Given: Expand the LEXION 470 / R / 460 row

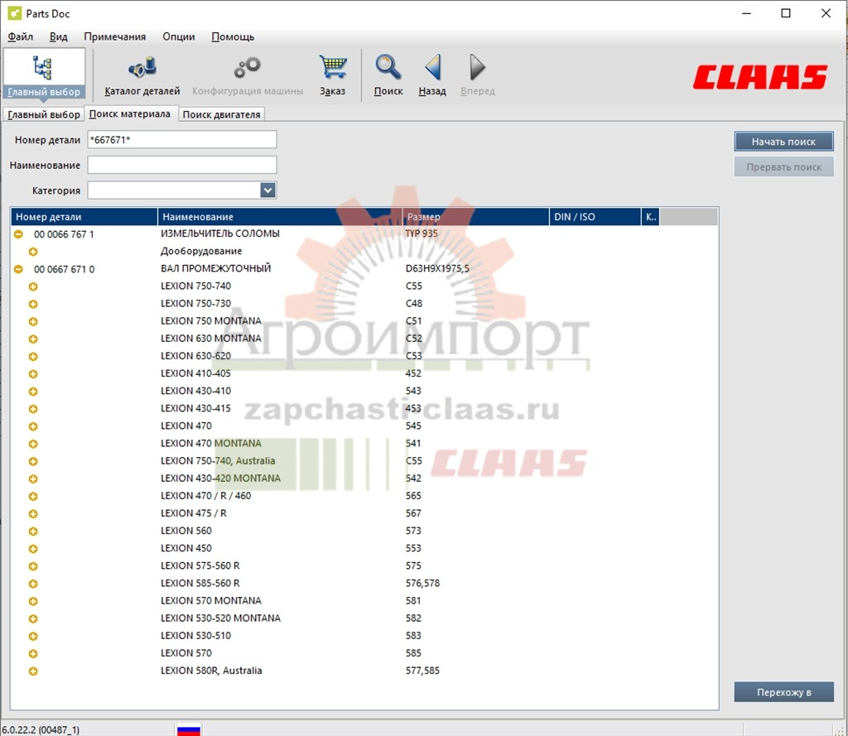Looking at the screenshot, I should coord(33,496).
